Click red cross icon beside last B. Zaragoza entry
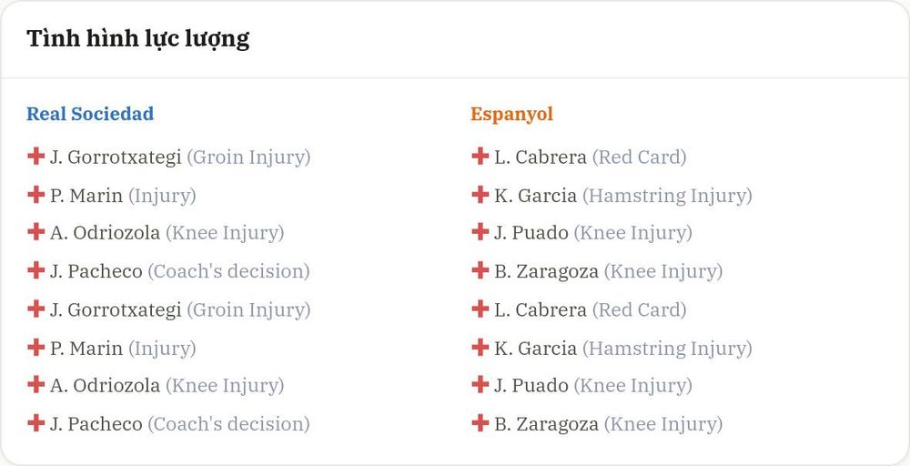This screenshot has height=466, width=910. pyautogui.click(x=480, y=422)
